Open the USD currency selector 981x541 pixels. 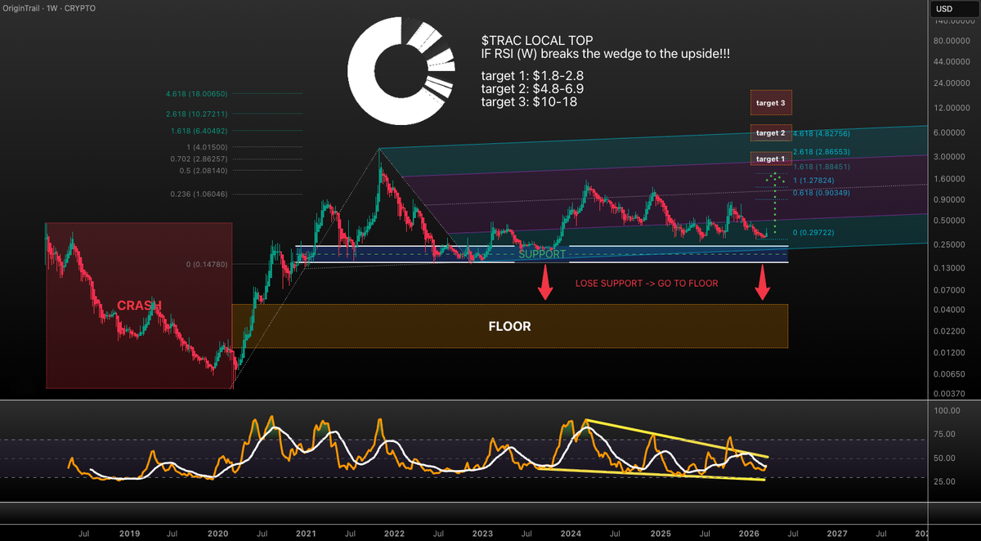pyautogui.click(x=954, y=9)
